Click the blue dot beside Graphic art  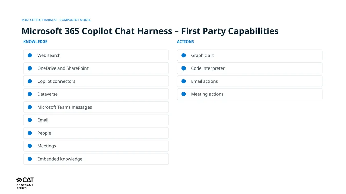[183, 55]
